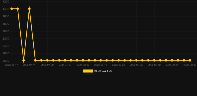Select the data point above 2026-07-29
Viewport: 197px width, 96px height.
tap(65, 60)
